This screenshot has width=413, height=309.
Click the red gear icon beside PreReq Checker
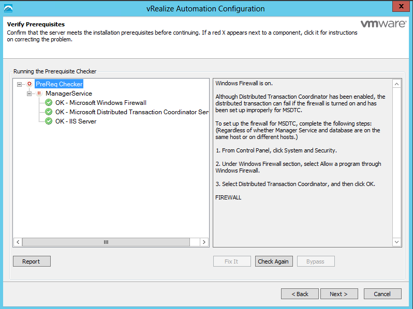30,84
